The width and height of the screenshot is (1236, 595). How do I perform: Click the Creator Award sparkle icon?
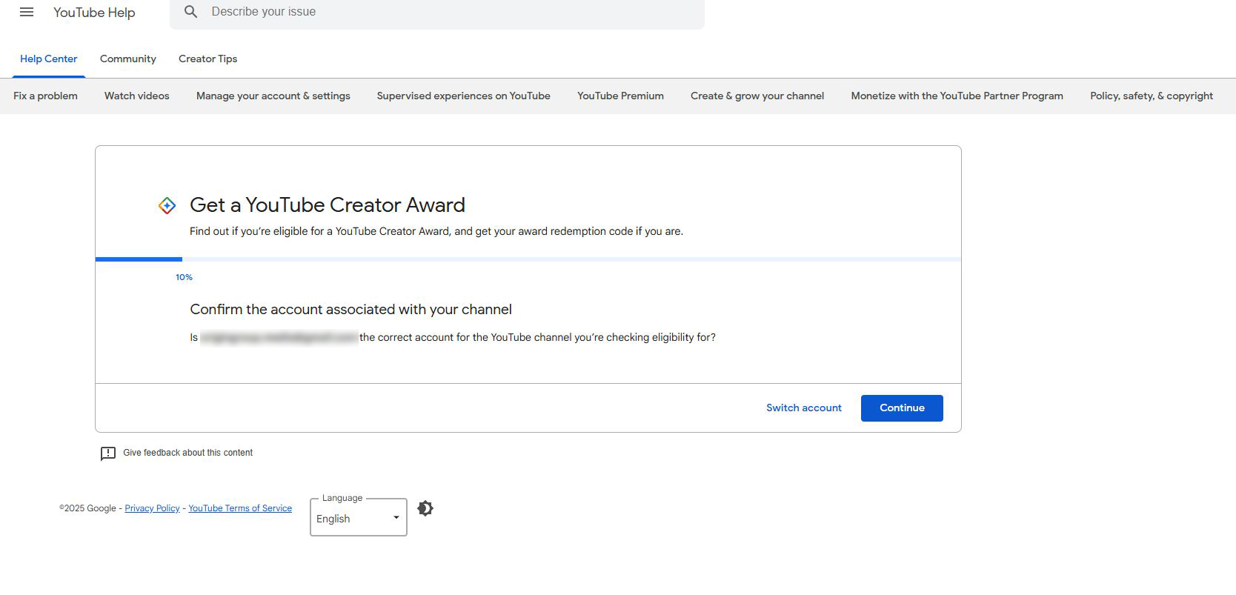167,206
